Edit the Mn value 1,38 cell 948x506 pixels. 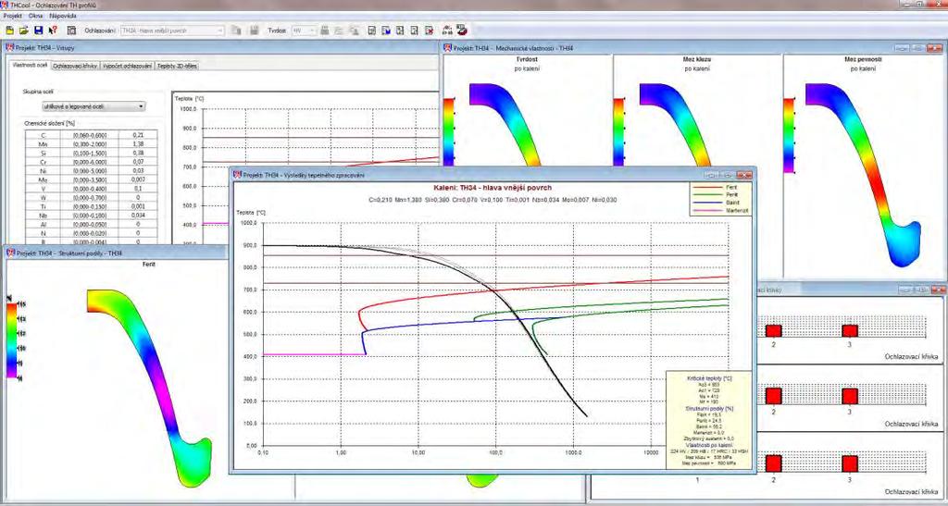pos(138,145)
